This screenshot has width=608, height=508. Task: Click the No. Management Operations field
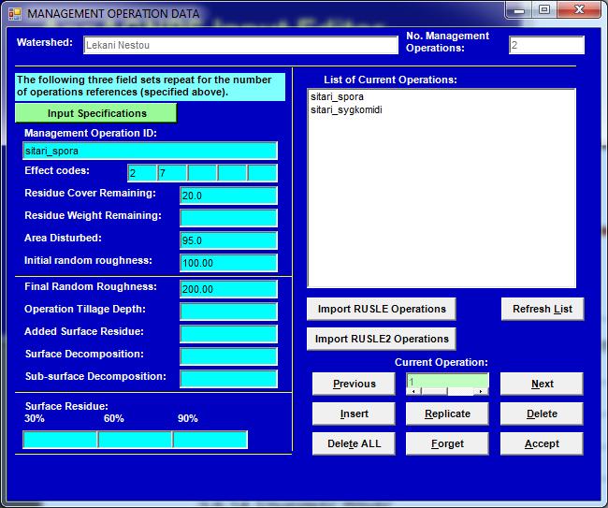tap(546, 45)
